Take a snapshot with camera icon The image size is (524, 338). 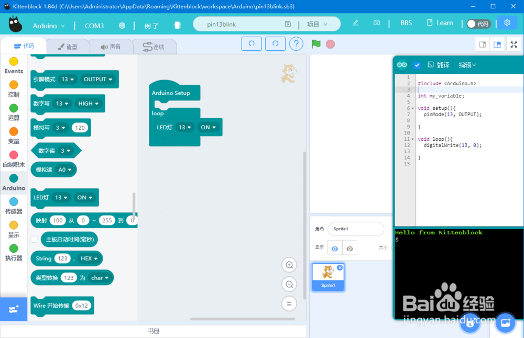[x=377, y=22]
